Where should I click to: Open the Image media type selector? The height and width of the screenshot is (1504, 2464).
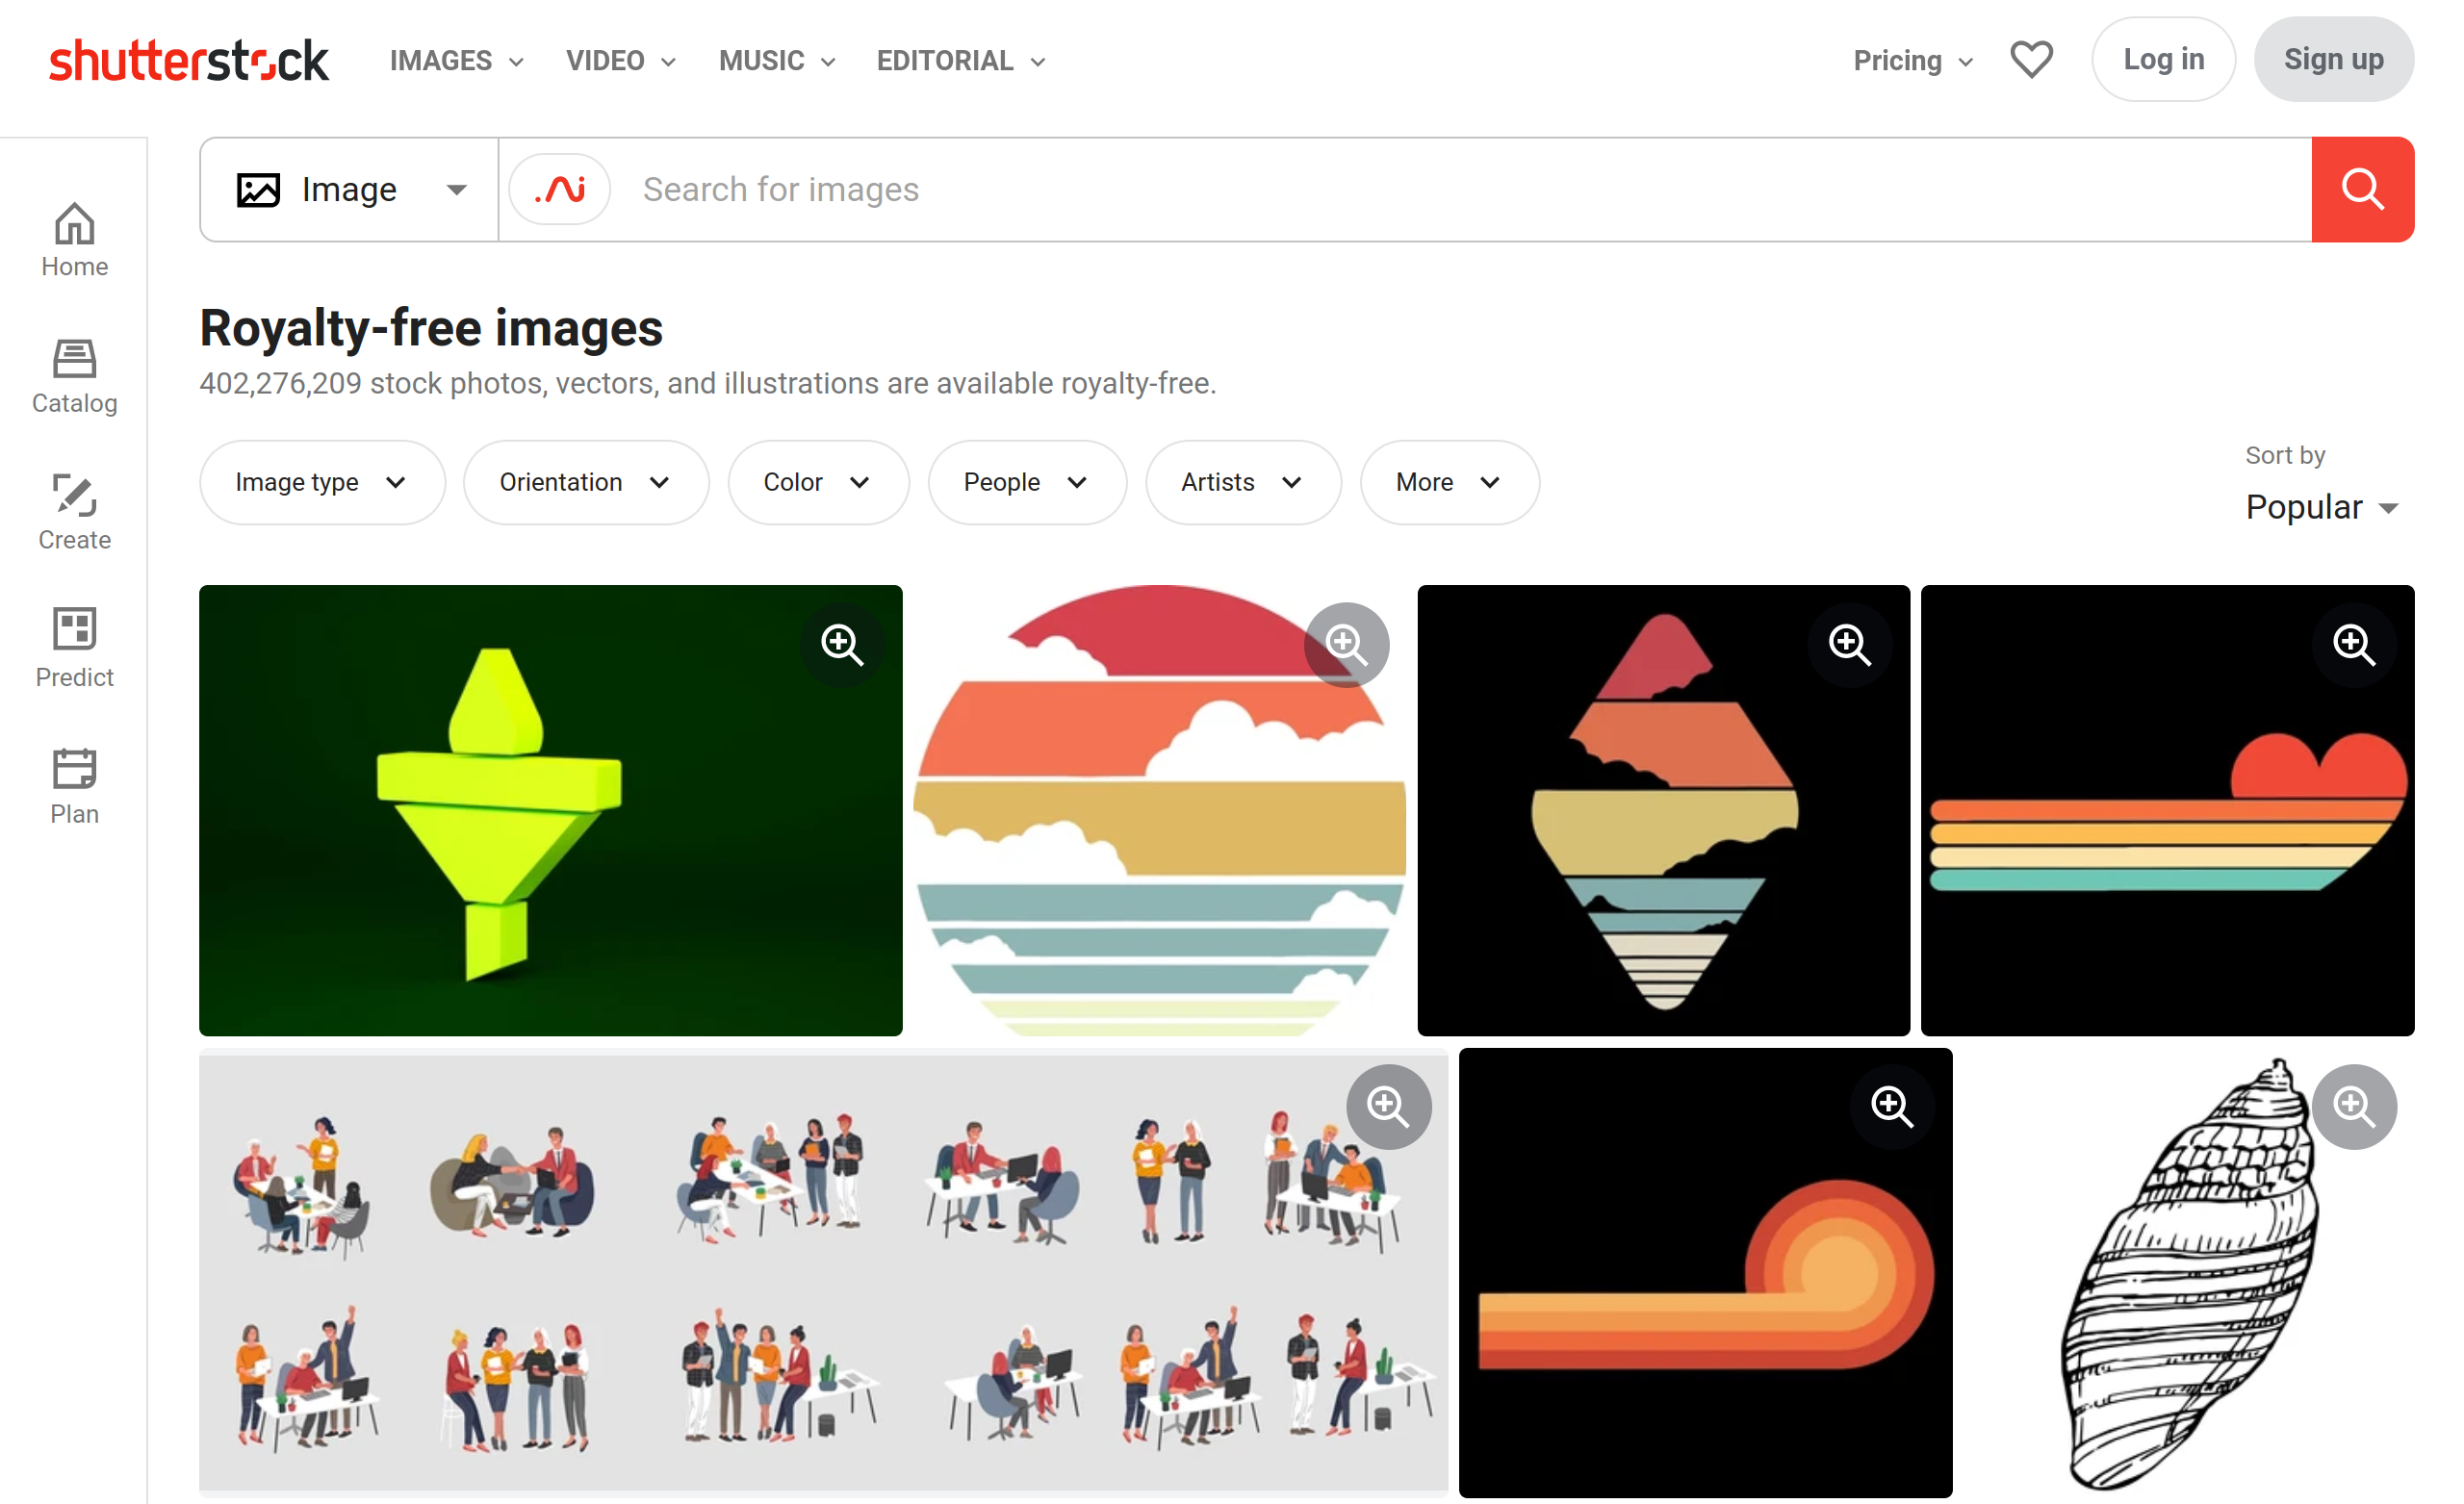[350, 189]
